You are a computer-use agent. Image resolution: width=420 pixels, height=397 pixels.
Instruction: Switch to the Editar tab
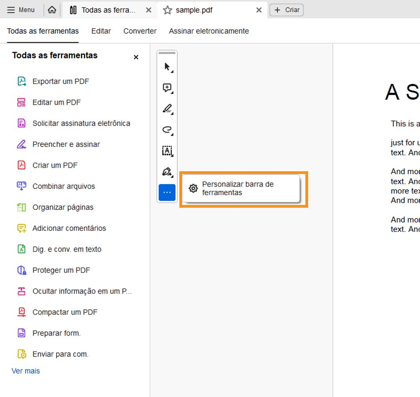click(x=101, y=31)
